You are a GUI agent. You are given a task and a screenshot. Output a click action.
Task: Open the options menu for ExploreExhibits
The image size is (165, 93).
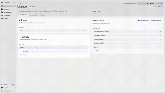coord(160,39)
